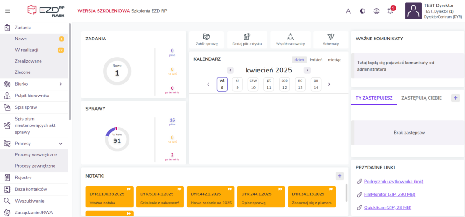The image size is (465, 217).
Task: Collapse the Procesy sidebar section
Action: (x=60, y=143)
